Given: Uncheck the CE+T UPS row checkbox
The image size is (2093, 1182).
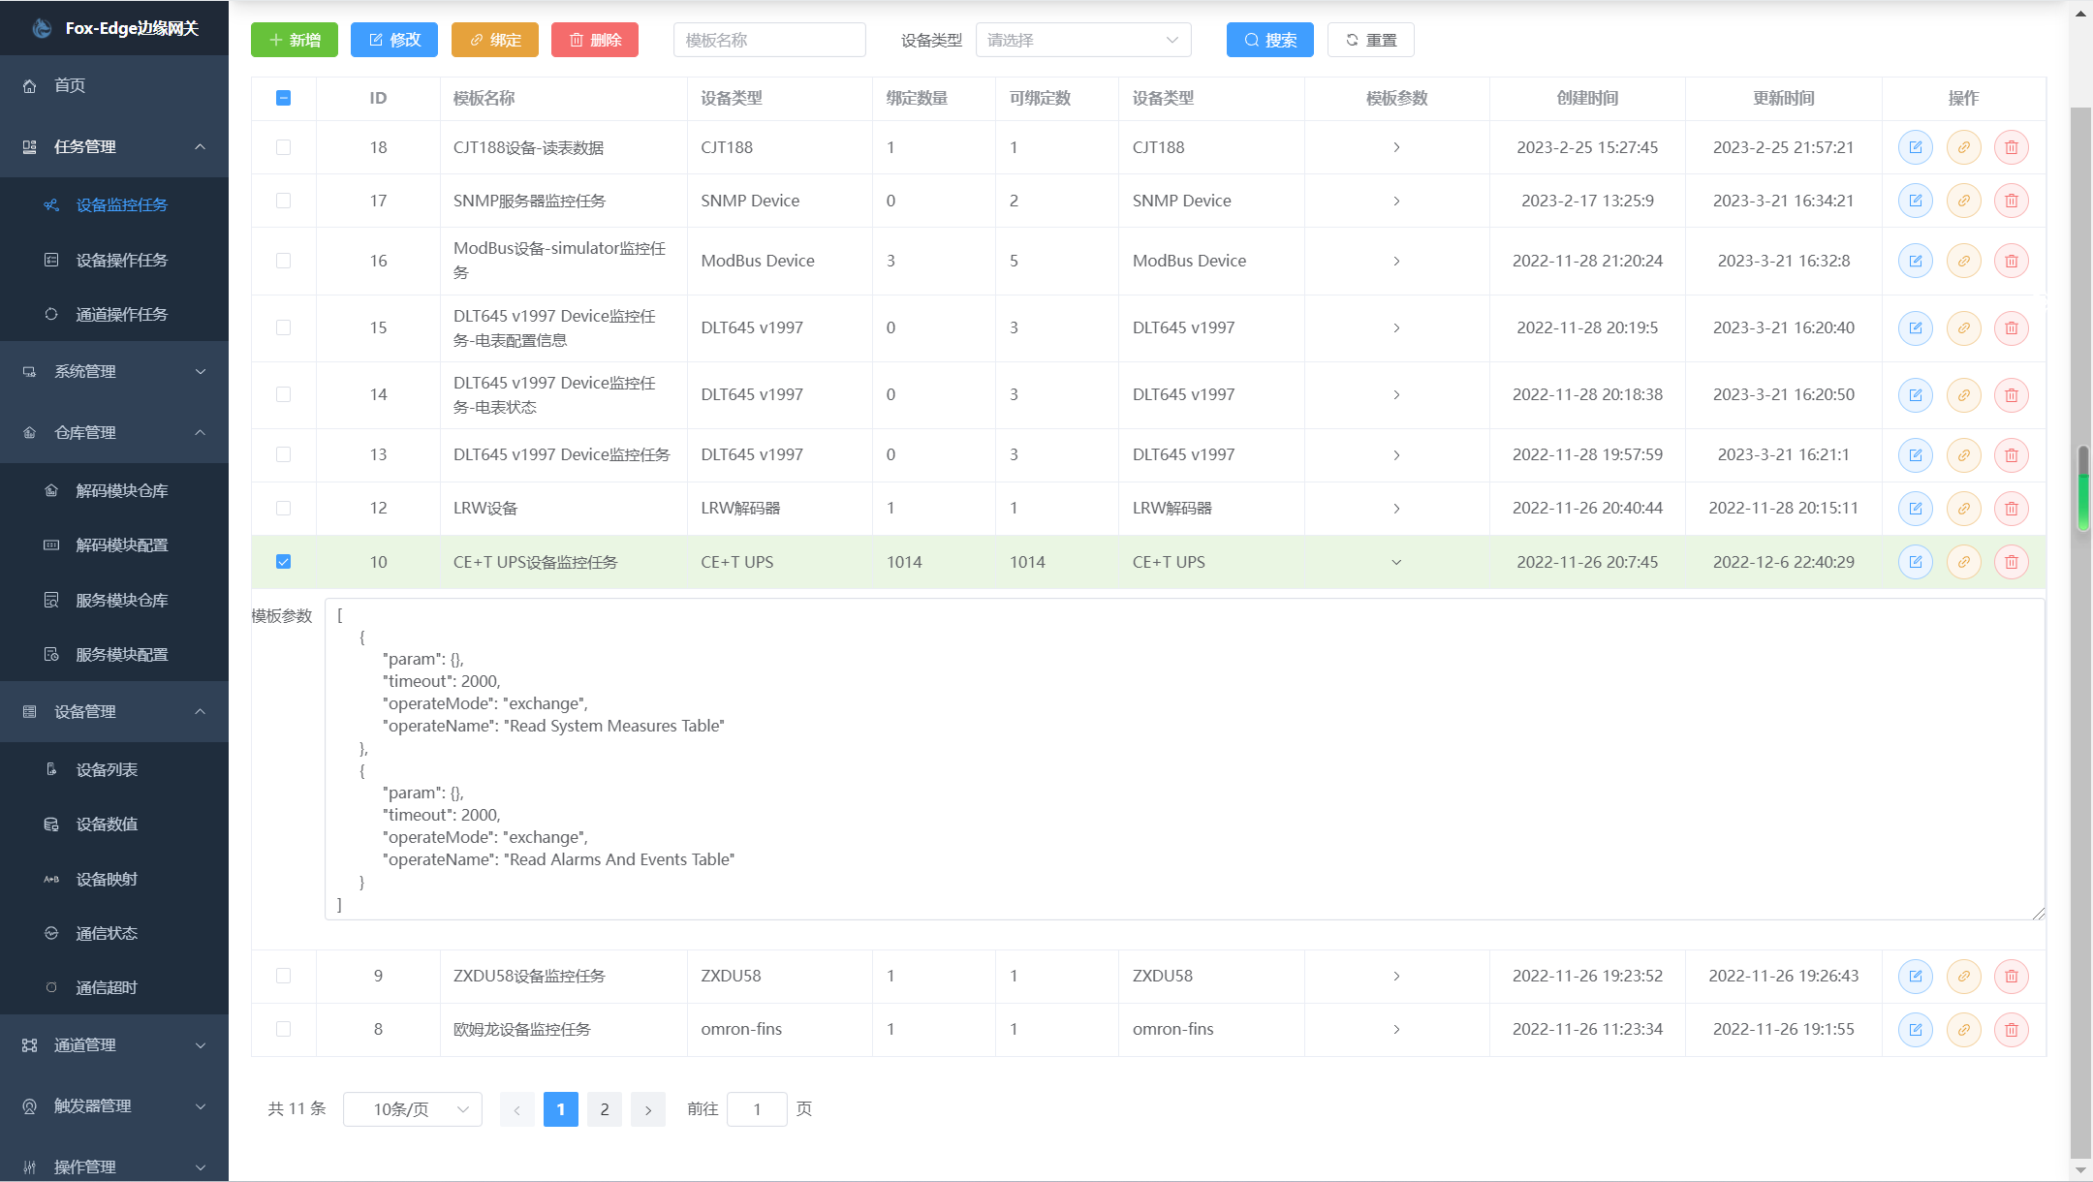Looking at the screenshot, I should [x=283, y=562].
